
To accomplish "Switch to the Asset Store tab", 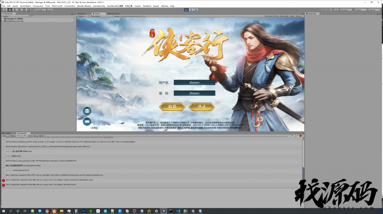I will point(114,14).
